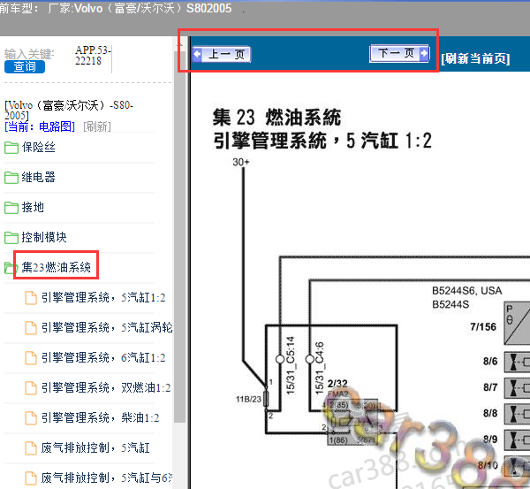Screen dimensions: 530x489
Task: Click the 8/7 injector label in diagram
Action: tap(490, 387)
